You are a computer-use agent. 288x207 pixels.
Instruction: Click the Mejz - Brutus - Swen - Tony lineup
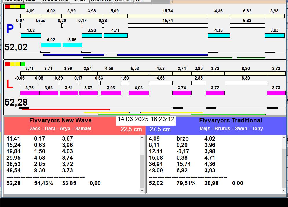click(231, 128)
